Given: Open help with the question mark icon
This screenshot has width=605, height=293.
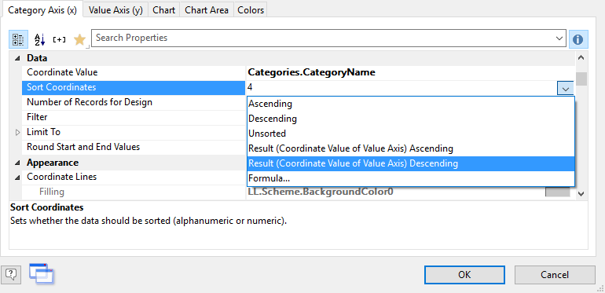Looking at the screenshot, I should tap(11, 274).
